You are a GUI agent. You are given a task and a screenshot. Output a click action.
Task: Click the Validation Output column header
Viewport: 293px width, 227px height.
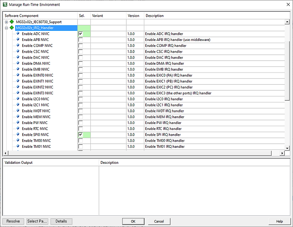click(51, 163)
